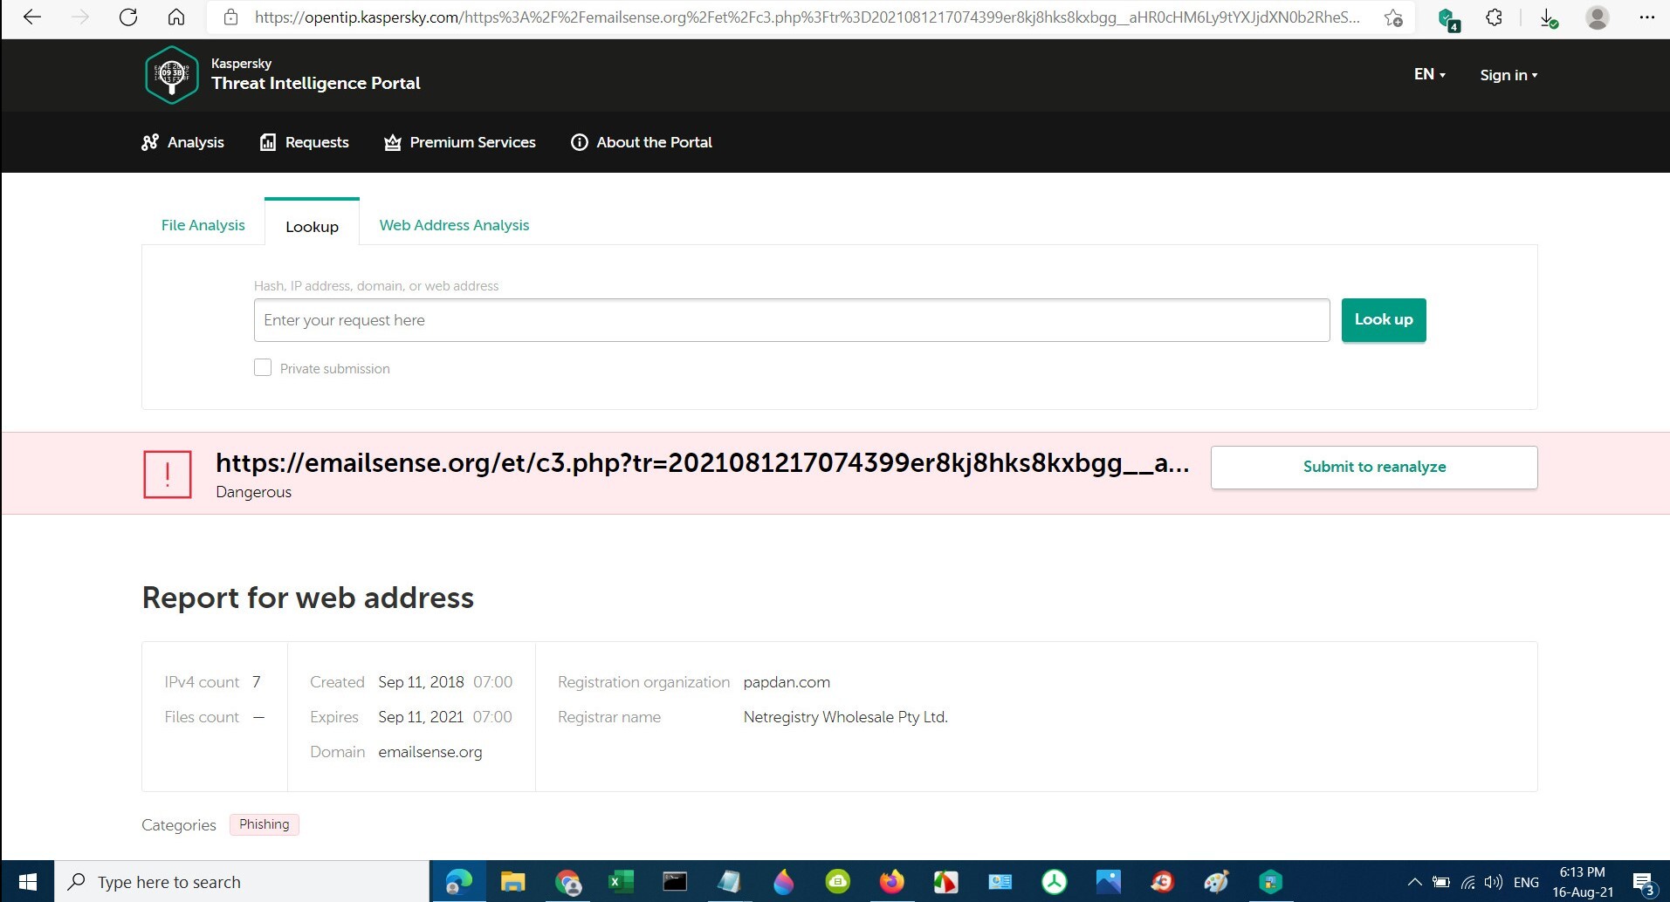The width and height of the screenshot is (1670, 902).
Task: Open the Analysis menu item
Action: [182, 142]
